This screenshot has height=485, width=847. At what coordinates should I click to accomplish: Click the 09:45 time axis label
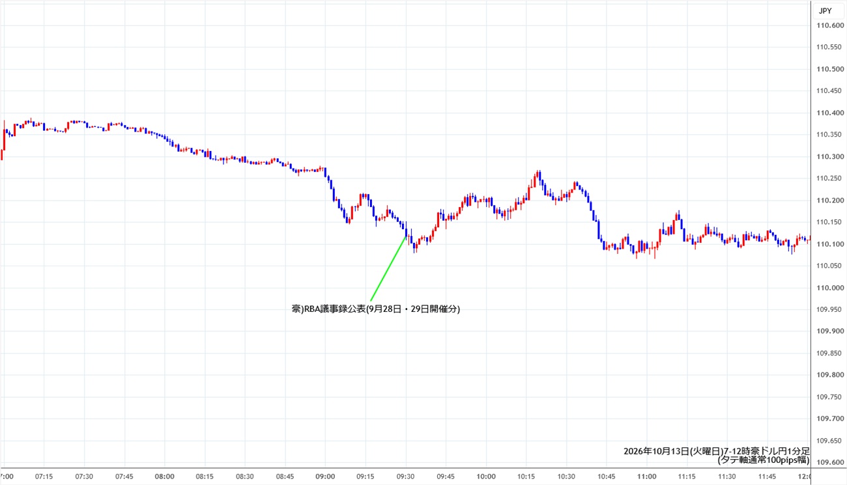click(446, 477)
